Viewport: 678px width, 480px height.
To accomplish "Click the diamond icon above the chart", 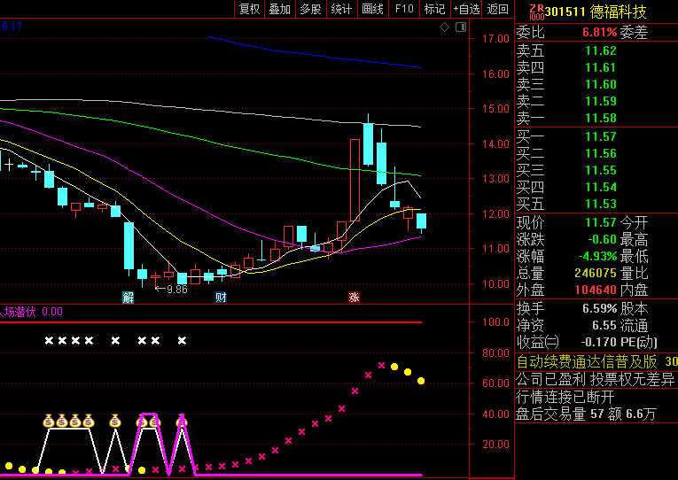I will pos(445,27).
